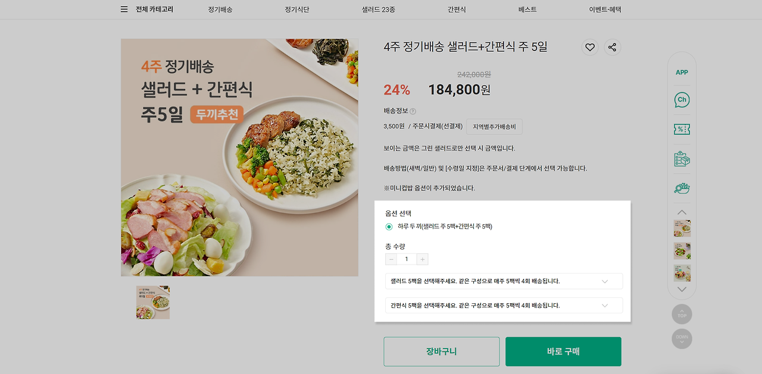This screenshot has height=374, width=762.
Task: Open the hamburger menu for 전체 카테고리
Action: [x=124, y=10]
